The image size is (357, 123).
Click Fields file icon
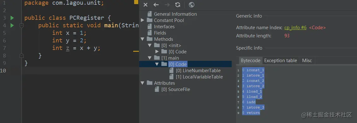[150, 33]
